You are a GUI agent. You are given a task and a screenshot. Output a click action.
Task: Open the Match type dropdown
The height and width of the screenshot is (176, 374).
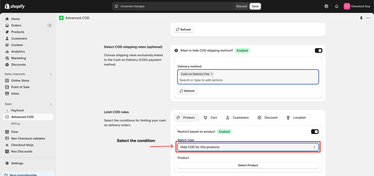[248, 147]
